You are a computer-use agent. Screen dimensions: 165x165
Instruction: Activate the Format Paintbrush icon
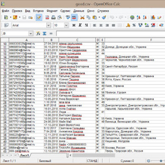click(x=104, y=17)
